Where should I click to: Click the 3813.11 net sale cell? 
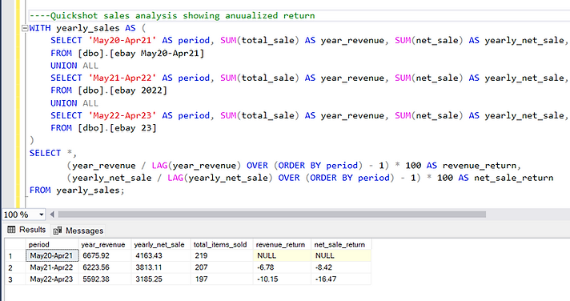pyautogui.click(x=161, y=267)
